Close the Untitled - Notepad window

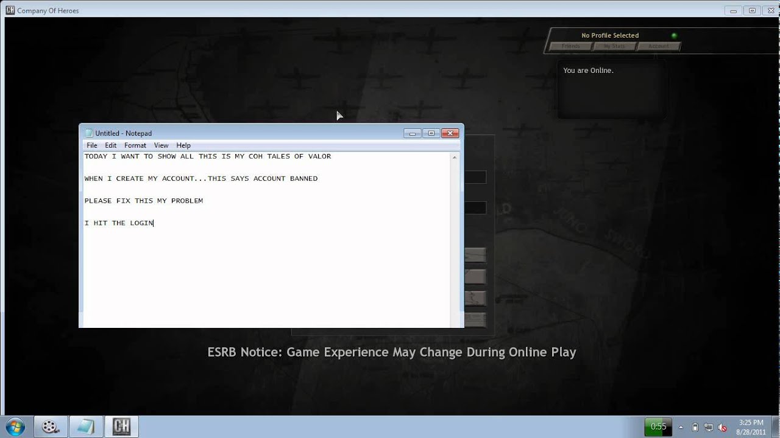click(x=450, y=133)
